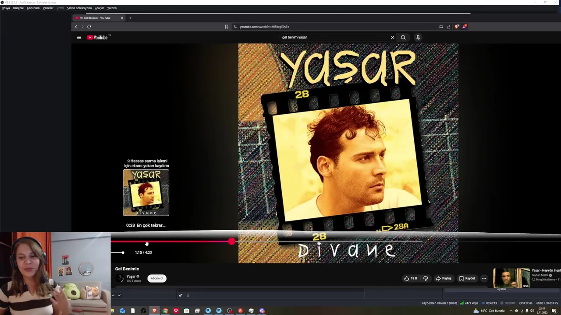Clear the search box with the X icon
561x315 pixels.
click(393, 37)
